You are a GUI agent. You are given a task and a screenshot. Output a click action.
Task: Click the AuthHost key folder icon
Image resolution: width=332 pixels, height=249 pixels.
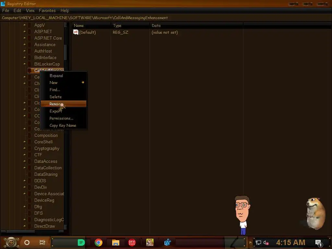[x=30, y=51]
